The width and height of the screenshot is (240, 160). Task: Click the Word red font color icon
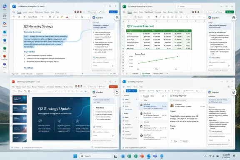pos(67,17)
